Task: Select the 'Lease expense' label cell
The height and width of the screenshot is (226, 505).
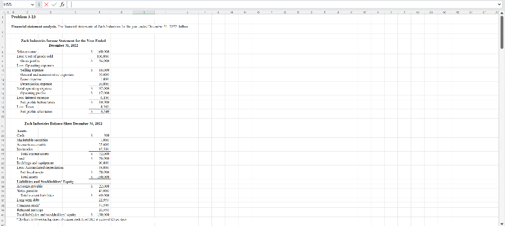Action: [31, 79]
